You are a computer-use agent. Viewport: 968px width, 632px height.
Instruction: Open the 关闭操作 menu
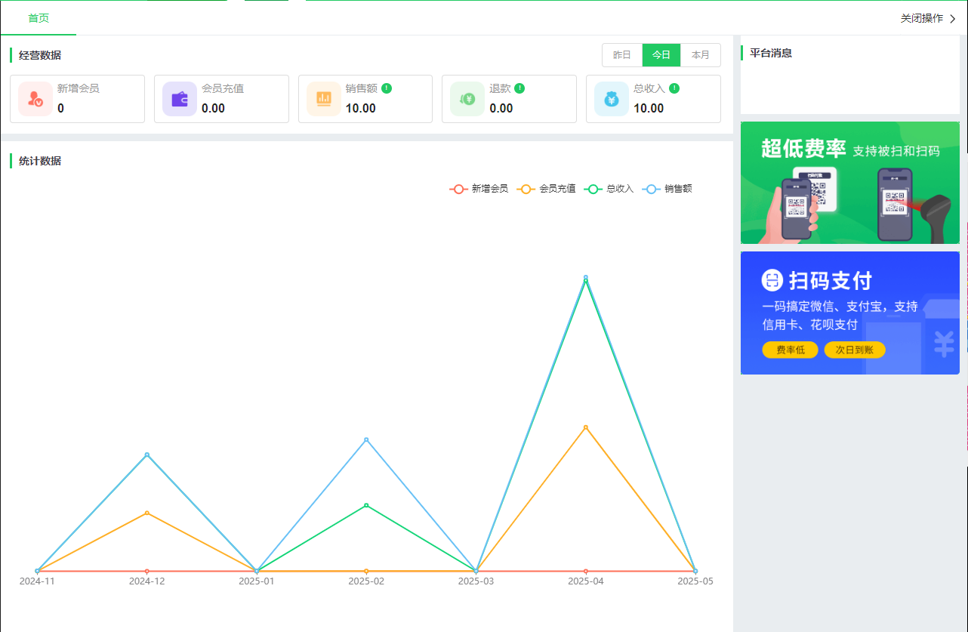point(928,19)
